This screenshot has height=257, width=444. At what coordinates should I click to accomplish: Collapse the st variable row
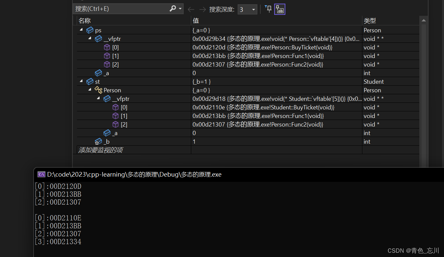coord(81,81)
